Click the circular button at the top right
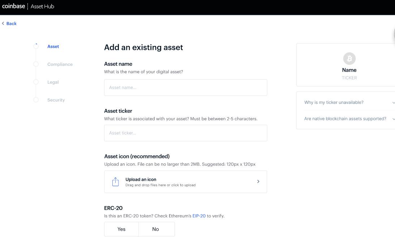 click(394, 34)
